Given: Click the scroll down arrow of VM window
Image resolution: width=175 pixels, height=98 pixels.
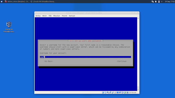Looking at the screenshot, I should tap(138, 90).
